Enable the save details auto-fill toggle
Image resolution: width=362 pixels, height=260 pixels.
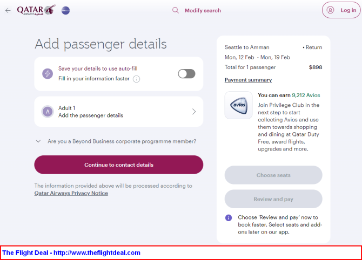[186, 74]
